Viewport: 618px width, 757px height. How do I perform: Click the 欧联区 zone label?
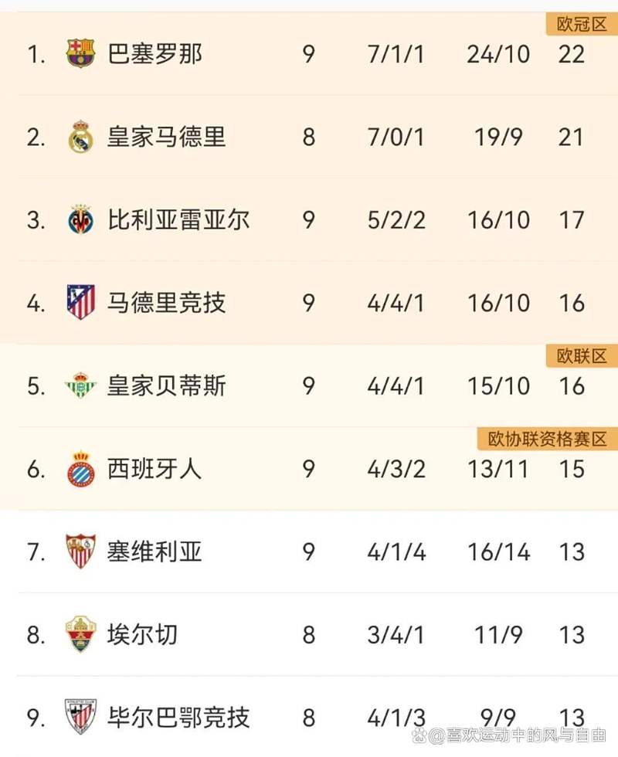pos(582,356)
